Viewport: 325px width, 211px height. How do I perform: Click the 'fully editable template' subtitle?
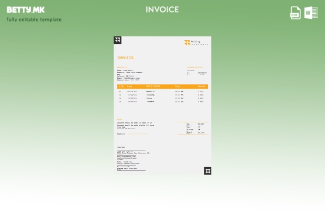click(x=34, y=20)
